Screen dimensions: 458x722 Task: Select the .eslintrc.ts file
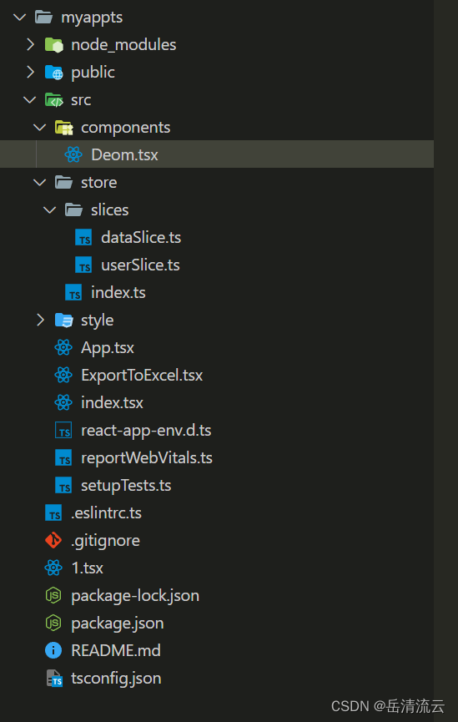point(106,513)
